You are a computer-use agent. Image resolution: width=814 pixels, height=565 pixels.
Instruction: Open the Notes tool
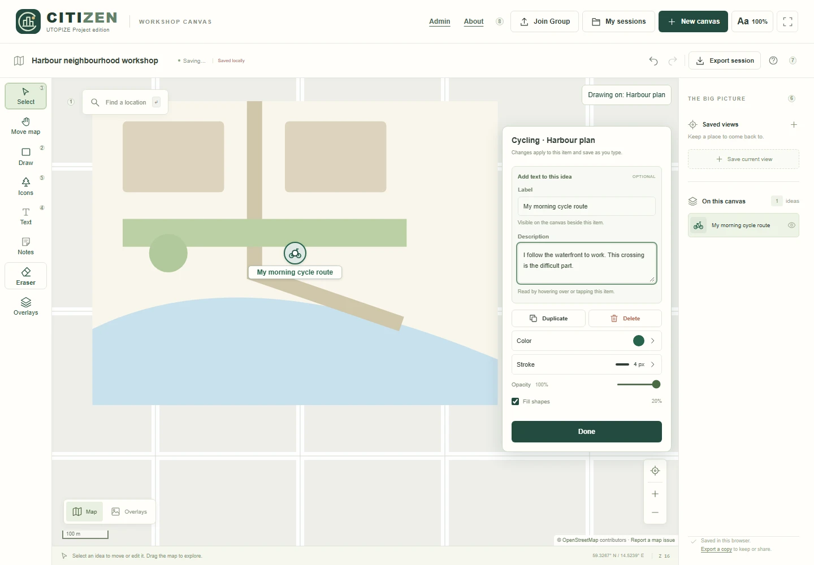(25, 246)
